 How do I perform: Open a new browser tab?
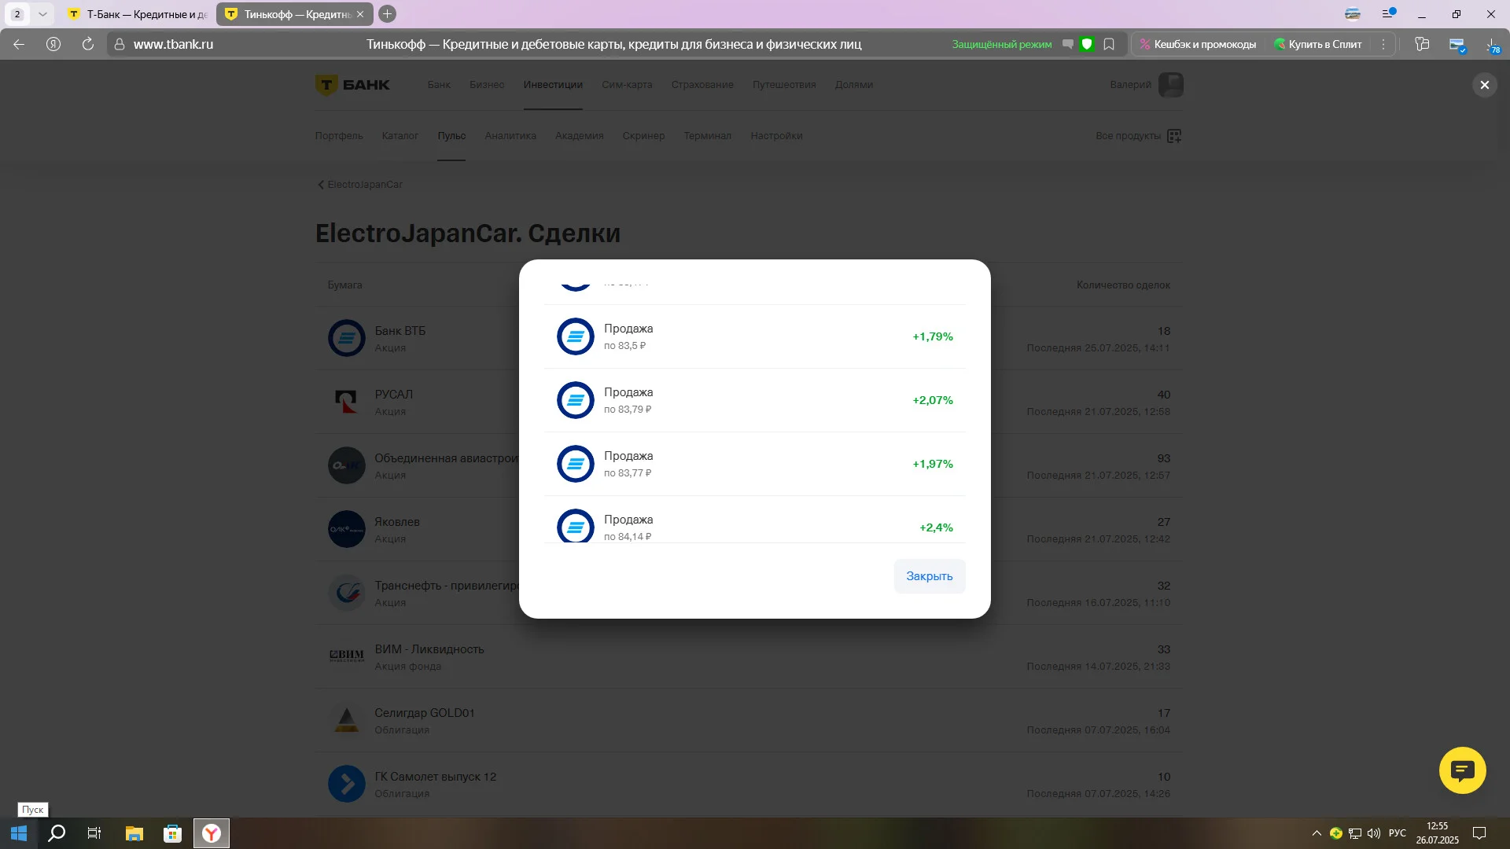coord(387,14)
